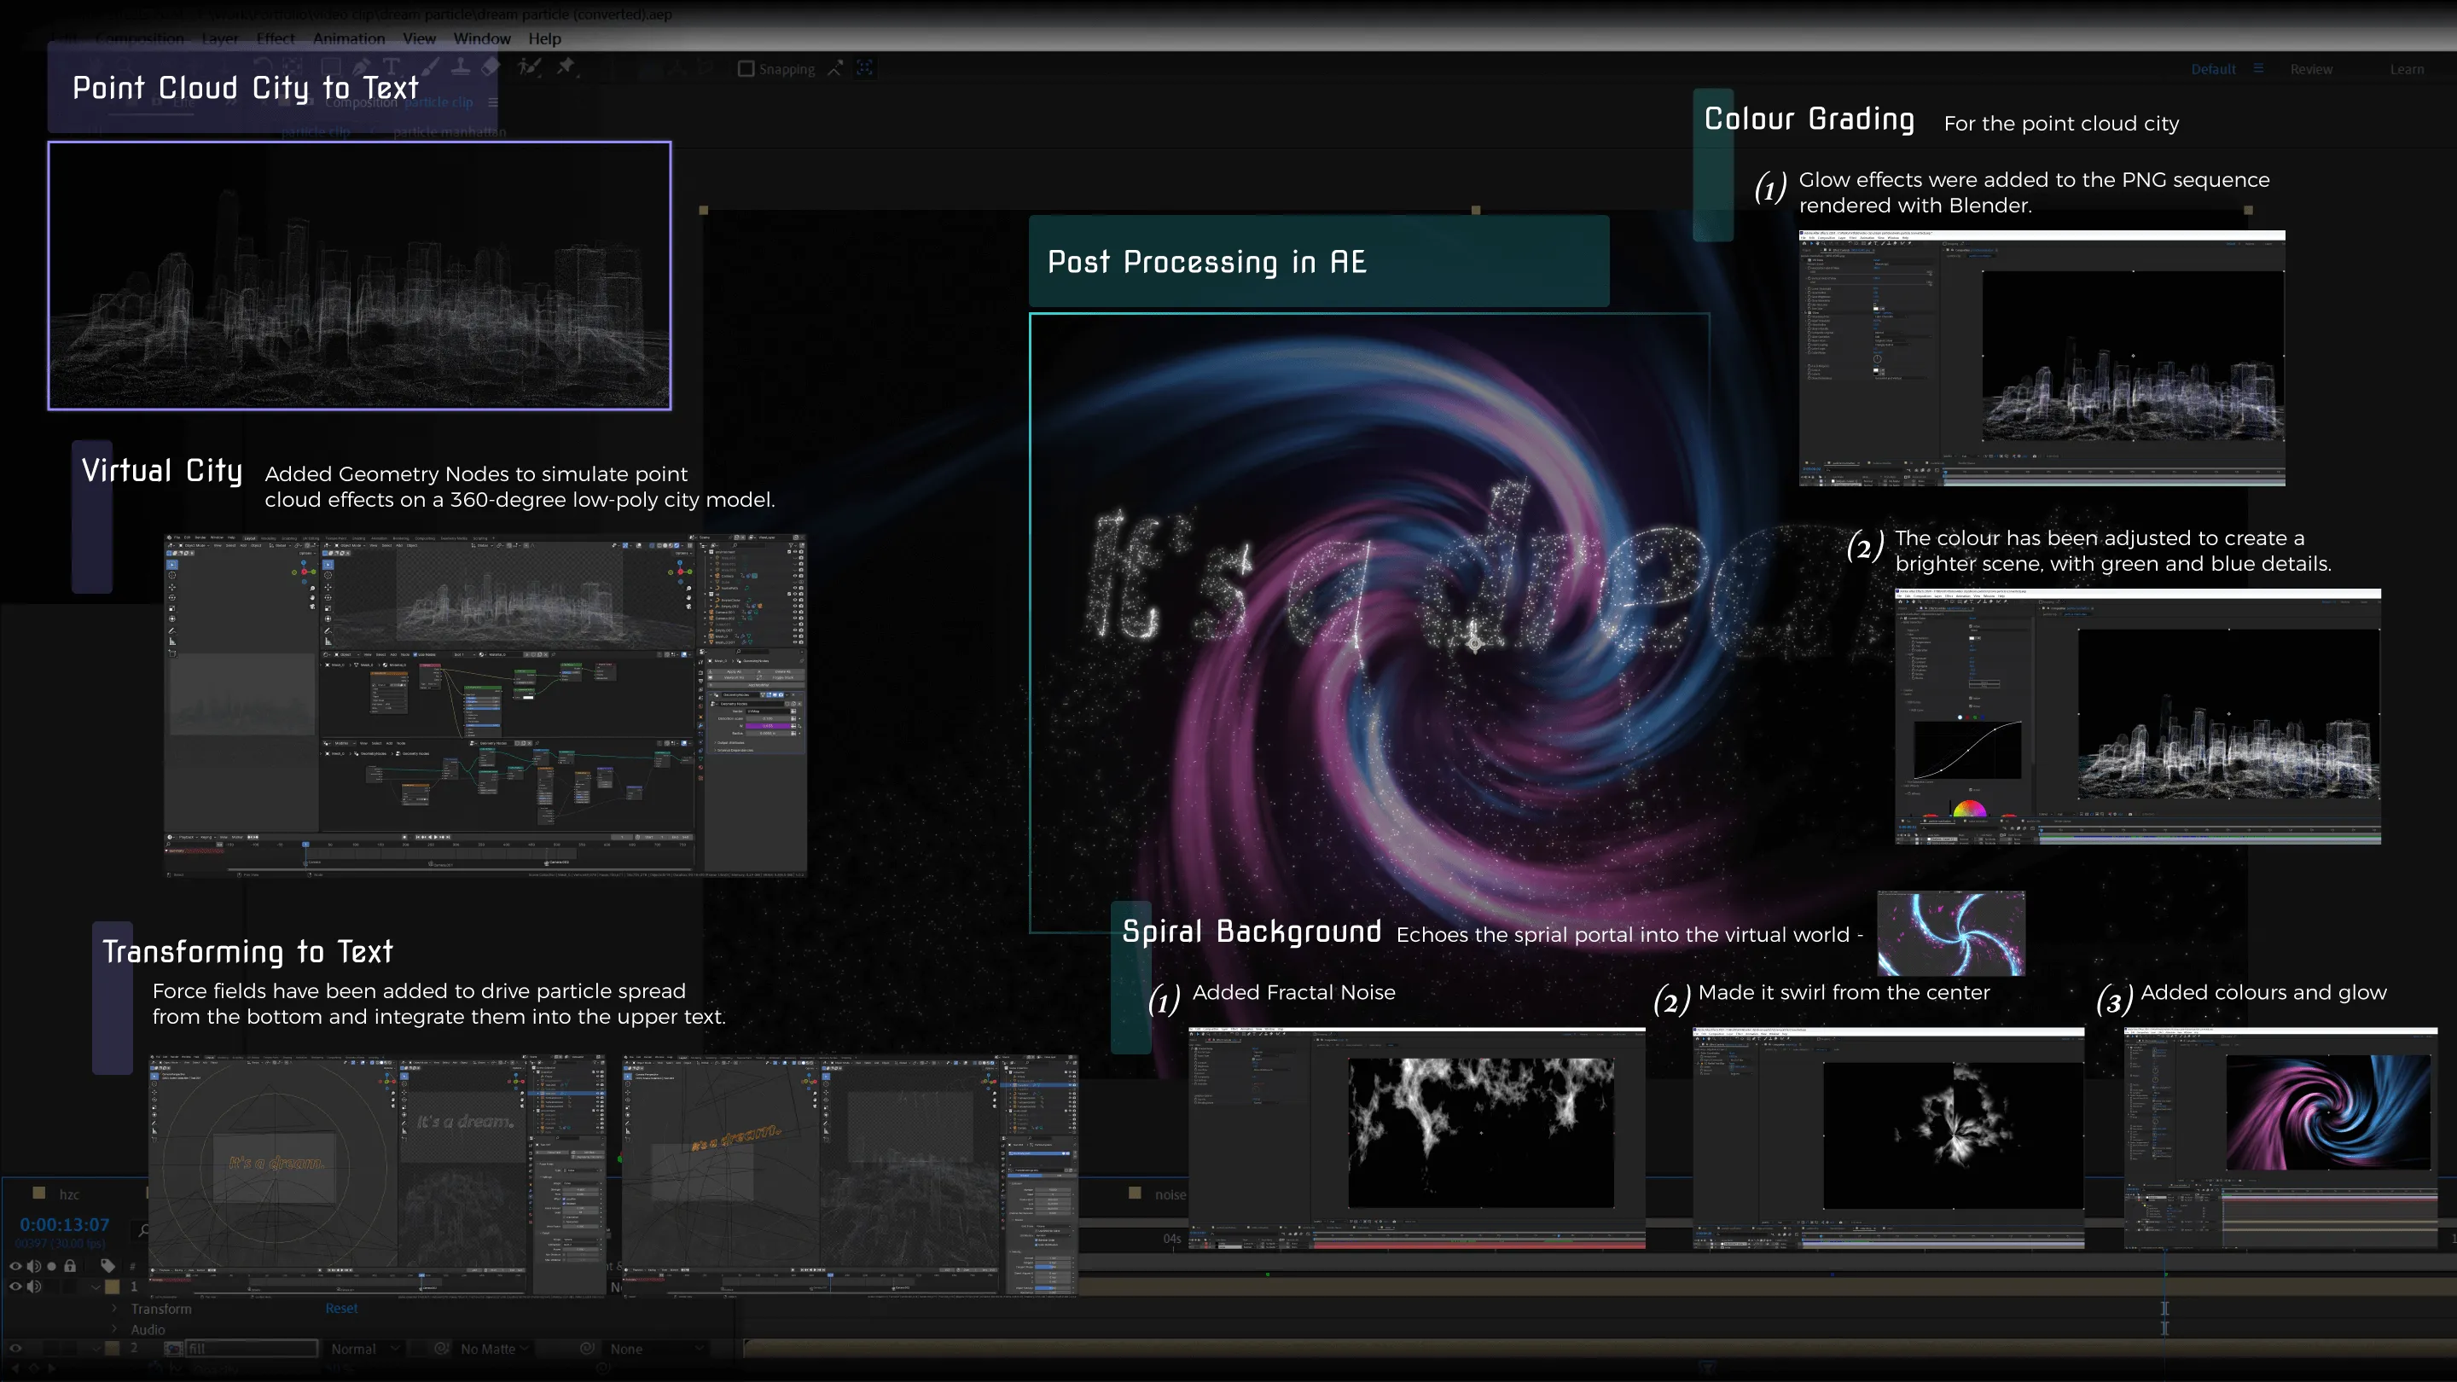Select the Clone Stamp tool
2457x1382 pixels.
tap(461, 67)
